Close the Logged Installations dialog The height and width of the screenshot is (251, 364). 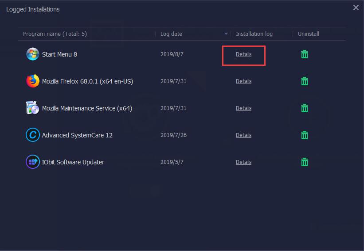click(x=356, y=8)
